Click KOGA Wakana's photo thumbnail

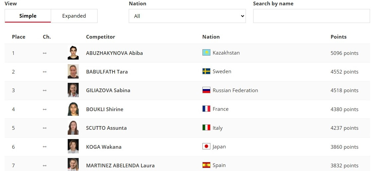(x=73, y=146)
